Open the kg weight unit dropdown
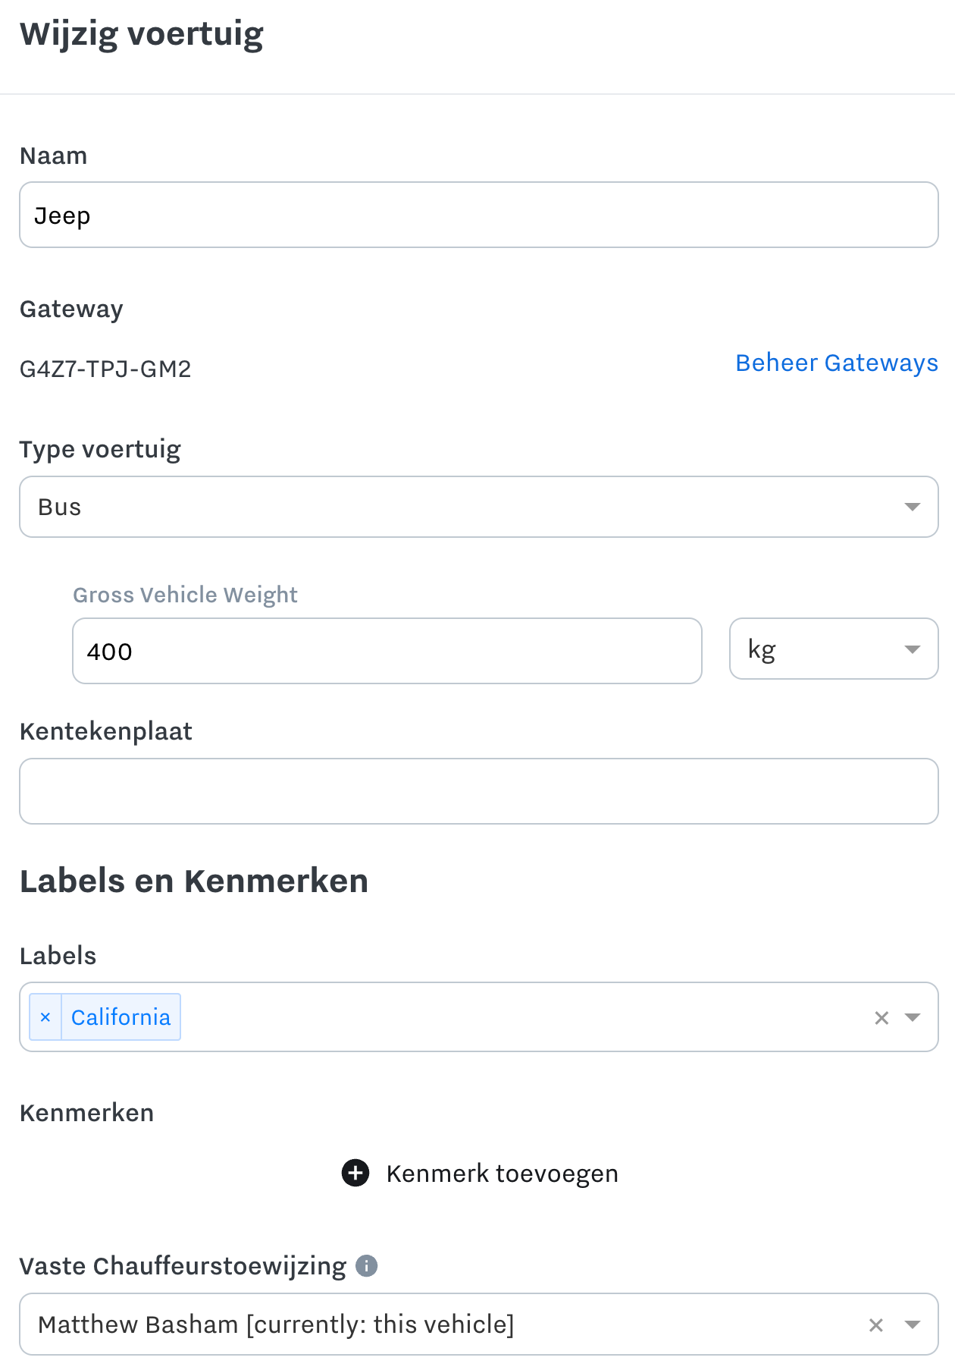Screen dimensions: 955x1370 point(834,649)
